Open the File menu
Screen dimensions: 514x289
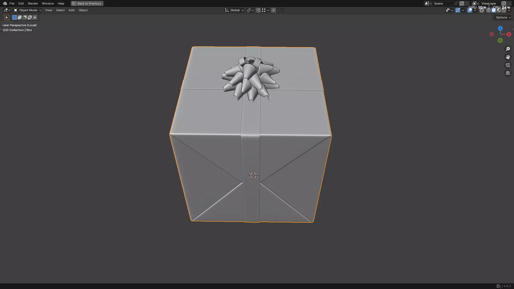pos(12,3)
